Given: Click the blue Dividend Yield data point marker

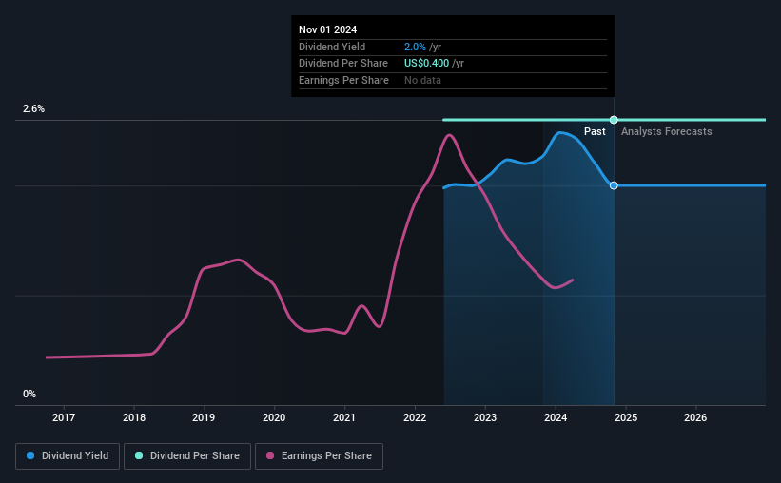Looking at the screenshot, I should [x=614, y=185].
